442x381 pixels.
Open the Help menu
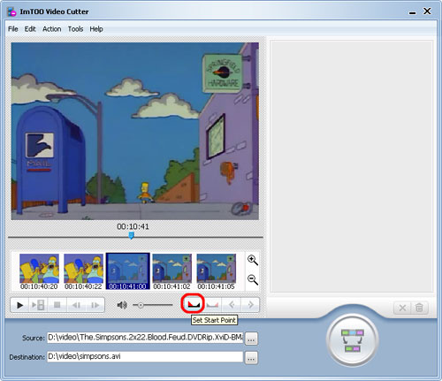click(x=96, y=29)
